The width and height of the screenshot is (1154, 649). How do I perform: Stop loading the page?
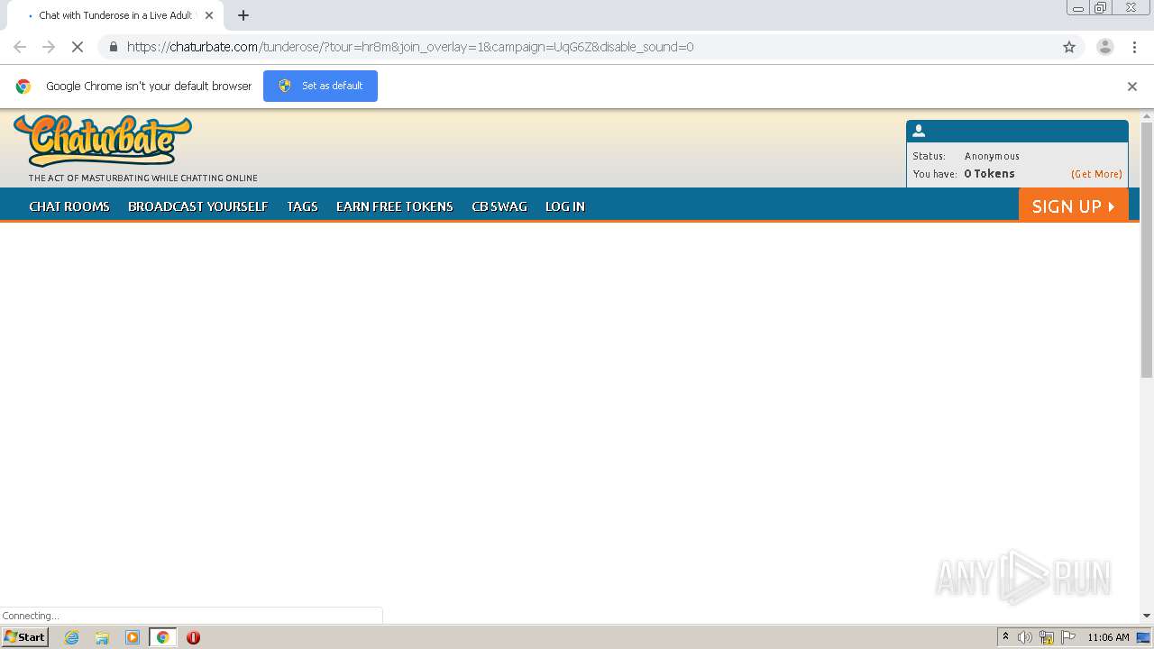click(x=78, y=47)
